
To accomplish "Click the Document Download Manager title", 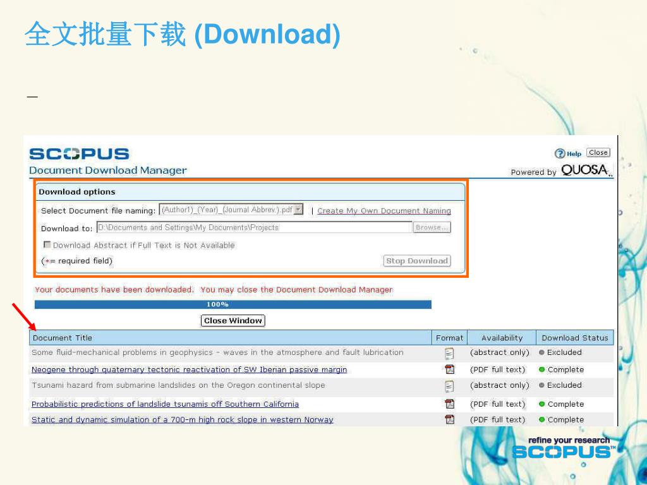I will click(107, 171).
